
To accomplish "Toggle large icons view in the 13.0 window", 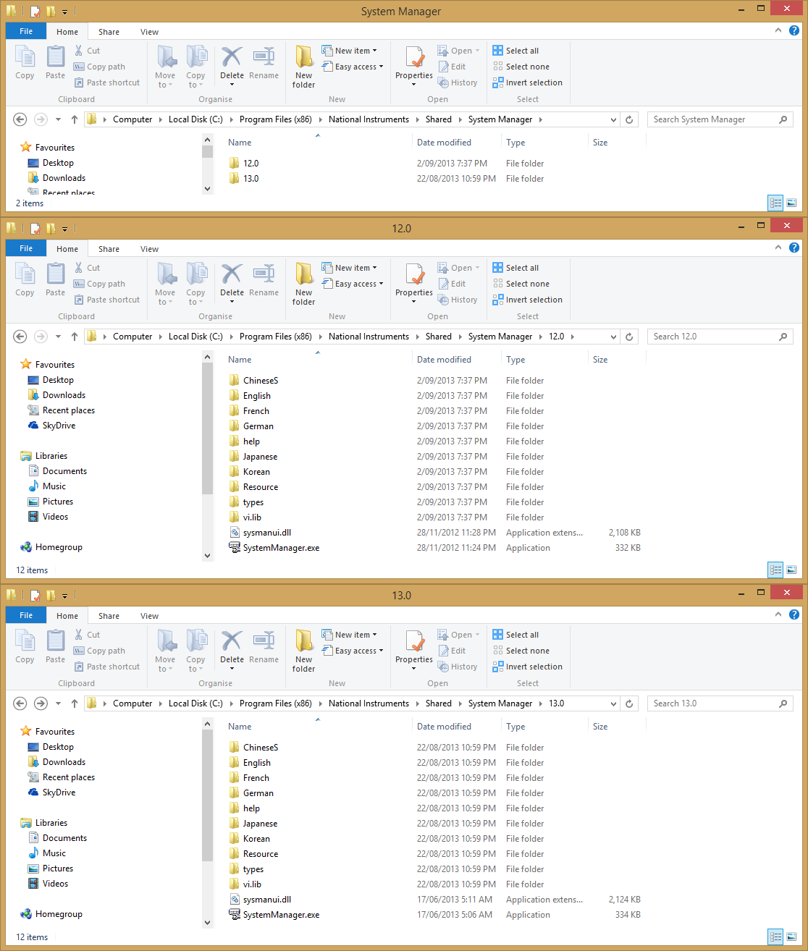I will (791, 937).
